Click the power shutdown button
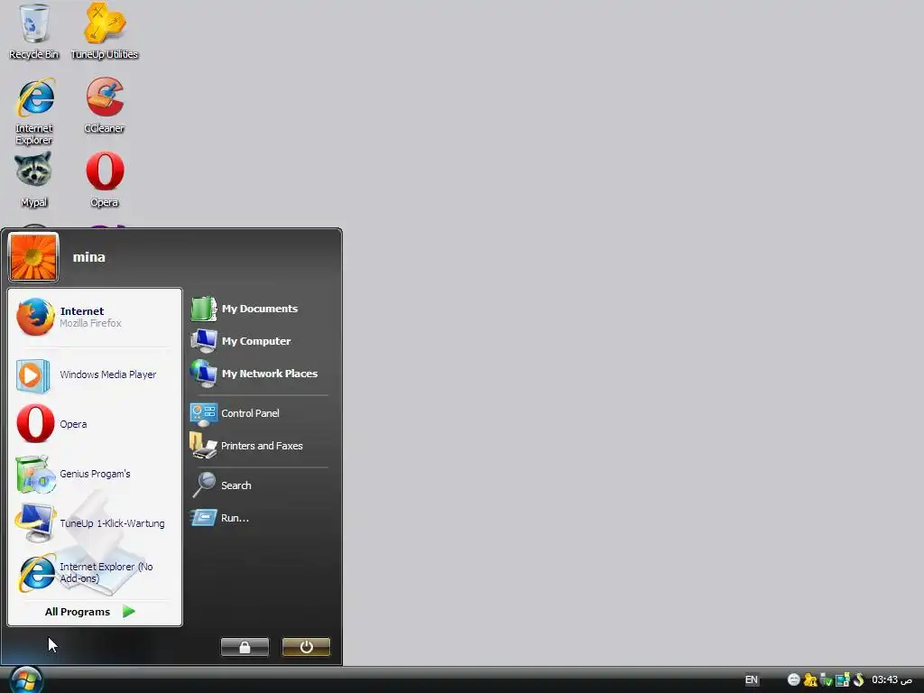 click(306, 647)
